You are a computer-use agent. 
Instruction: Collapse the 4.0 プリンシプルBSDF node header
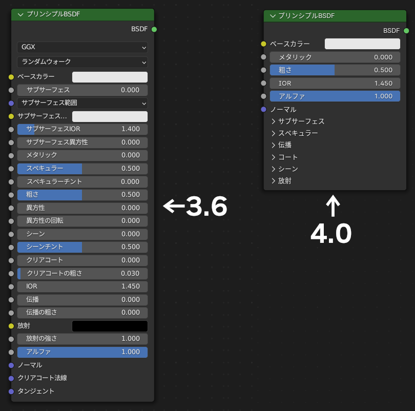(x=272, y=16)
